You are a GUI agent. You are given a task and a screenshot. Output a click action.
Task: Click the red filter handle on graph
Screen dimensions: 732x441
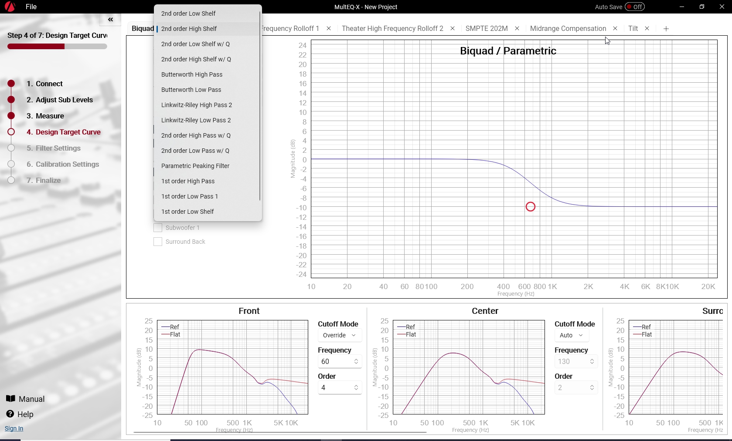[x=530, y=207]
